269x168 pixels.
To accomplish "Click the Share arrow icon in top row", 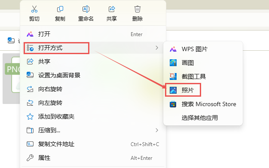I will 112,9.
